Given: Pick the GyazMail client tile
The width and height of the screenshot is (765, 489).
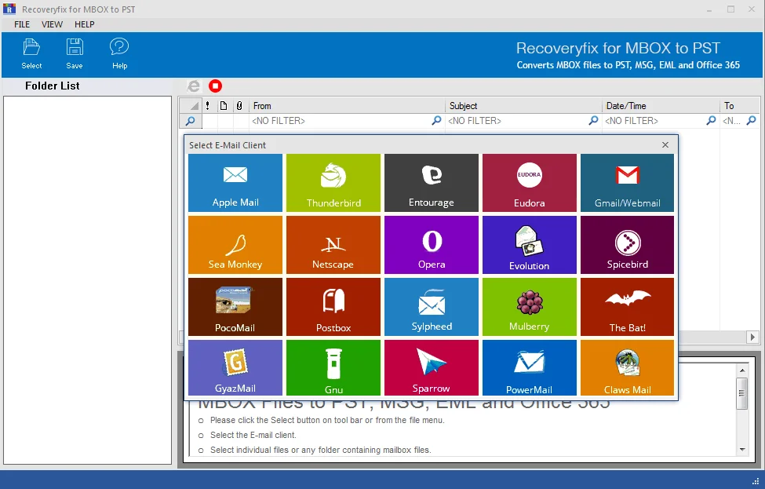Looking at the screenshot, I should (235, 368).
